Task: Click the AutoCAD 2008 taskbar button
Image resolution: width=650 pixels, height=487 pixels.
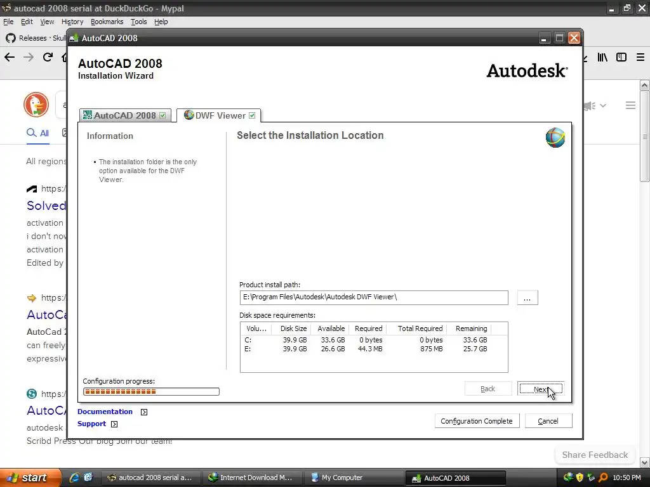Action: (x=454, y=478)
